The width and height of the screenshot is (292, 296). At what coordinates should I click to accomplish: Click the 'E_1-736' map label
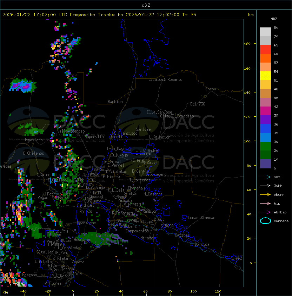[x=198, y=104]
